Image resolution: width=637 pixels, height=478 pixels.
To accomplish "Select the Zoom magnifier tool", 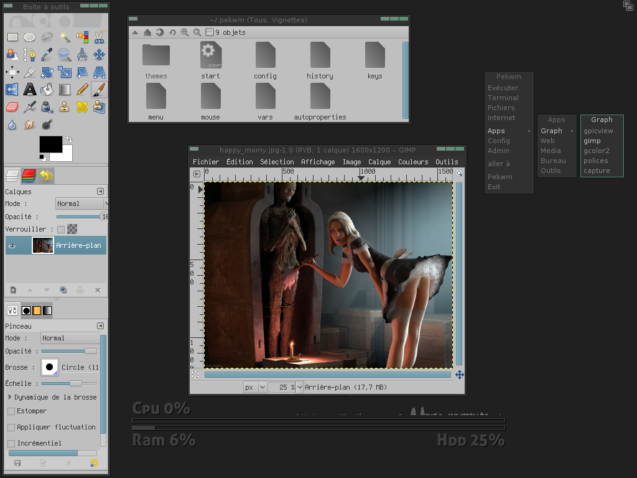I will [65, 55].
